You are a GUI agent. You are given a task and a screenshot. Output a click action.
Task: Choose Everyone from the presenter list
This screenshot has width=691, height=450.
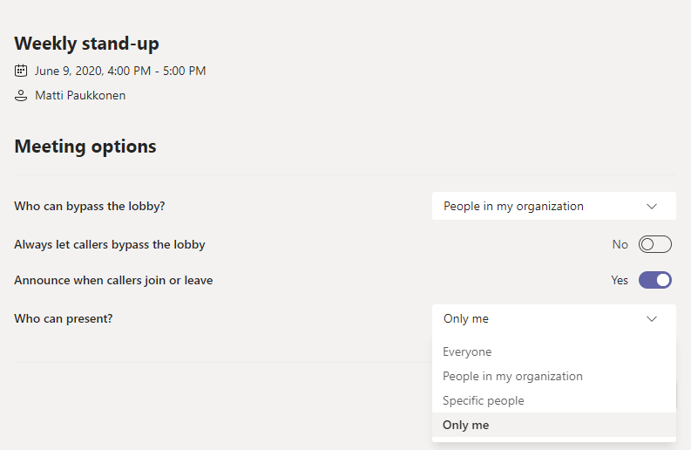(467, 352)
